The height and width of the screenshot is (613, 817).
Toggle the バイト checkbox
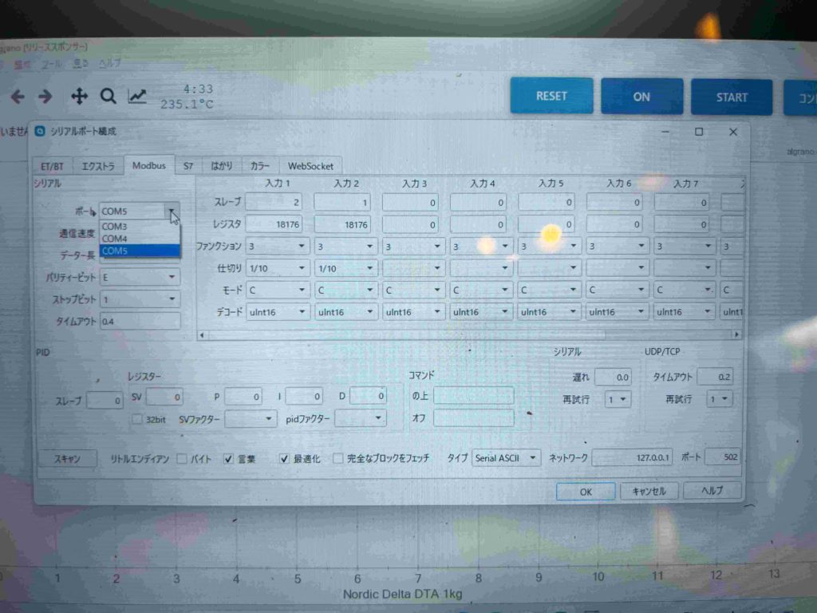[182, 459]
